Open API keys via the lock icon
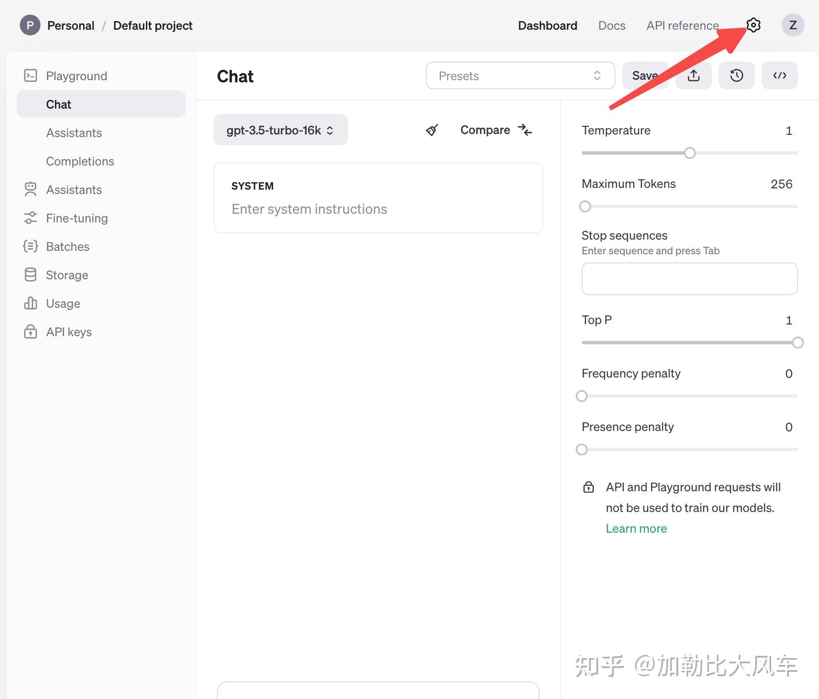Screen dimensions: 819x699 pos(30,331)
